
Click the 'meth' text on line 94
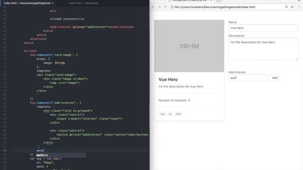40,151
